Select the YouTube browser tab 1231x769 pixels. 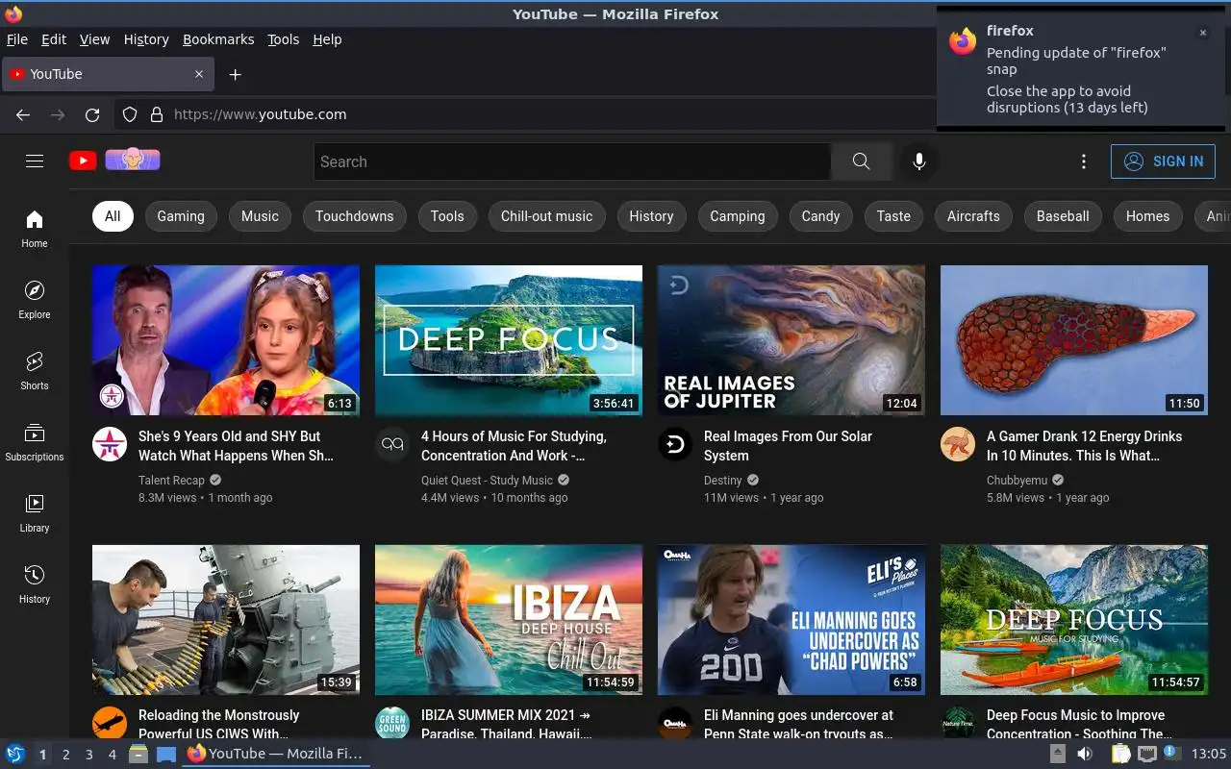pos(107,74)
